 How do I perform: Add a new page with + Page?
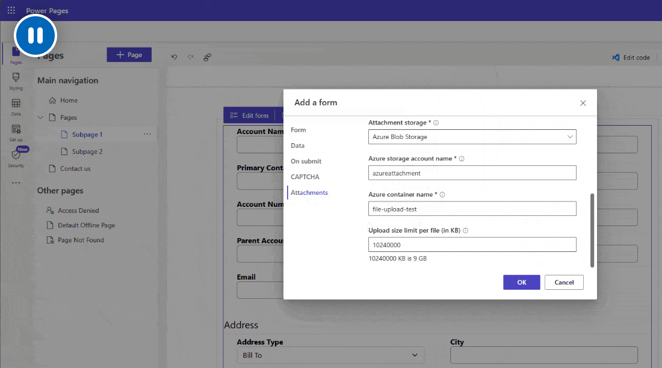[x=129, y=55]
